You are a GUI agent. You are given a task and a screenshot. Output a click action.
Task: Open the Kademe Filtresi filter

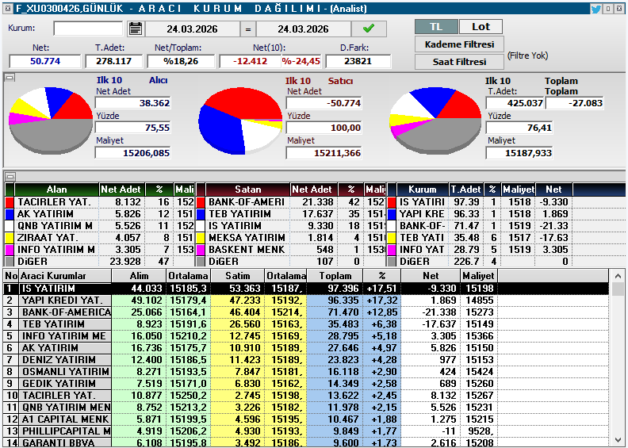[459, 44]
